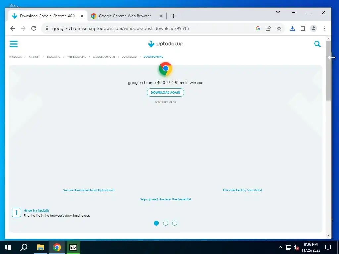This screenshot has height=254, width=339.
Task: Click the Chrome logo above the file name
Action: point(166,69)
